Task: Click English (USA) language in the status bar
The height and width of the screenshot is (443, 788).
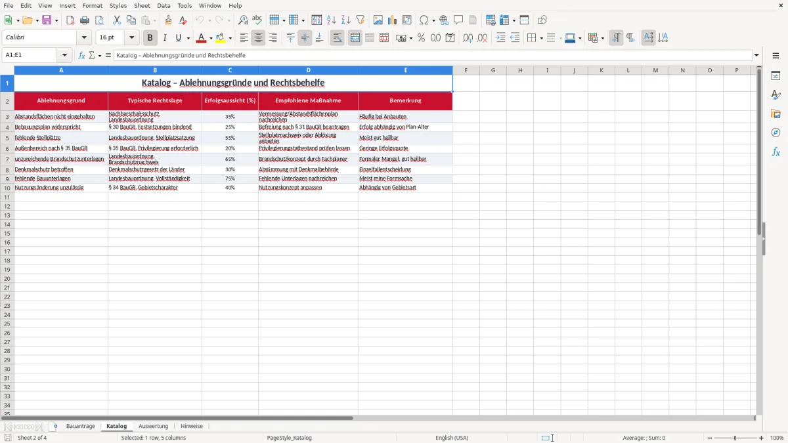Action: click(452, 438)
